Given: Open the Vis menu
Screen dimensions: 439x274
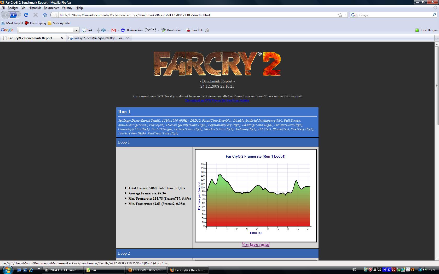Looking at the screenshot, I should pos(23,8).
